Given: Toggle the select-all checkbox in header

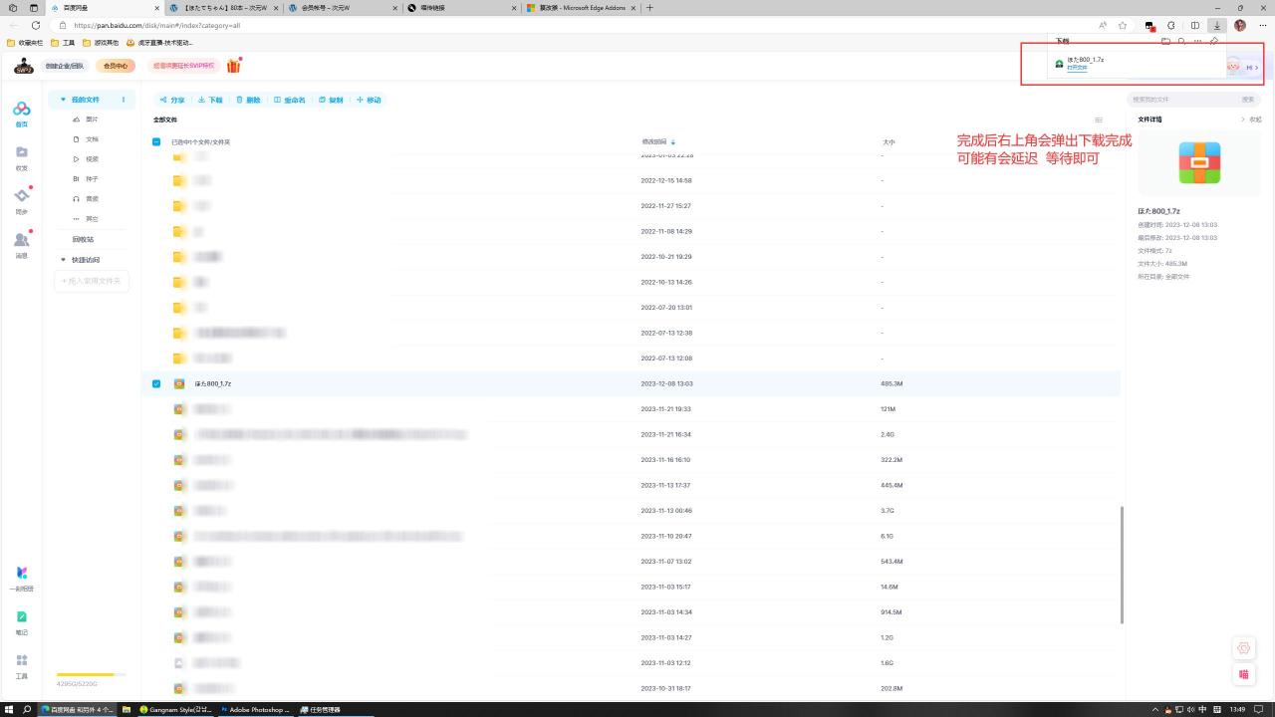Looking at the screenshot, I should tap(156, 142).
